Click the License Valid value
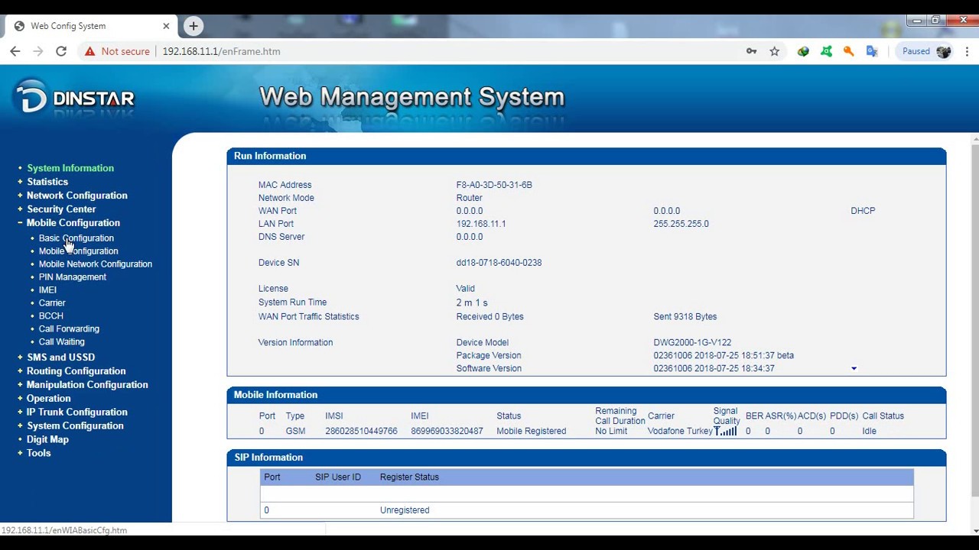The width and height of the screenshot is (979, 550). [466, 289]
